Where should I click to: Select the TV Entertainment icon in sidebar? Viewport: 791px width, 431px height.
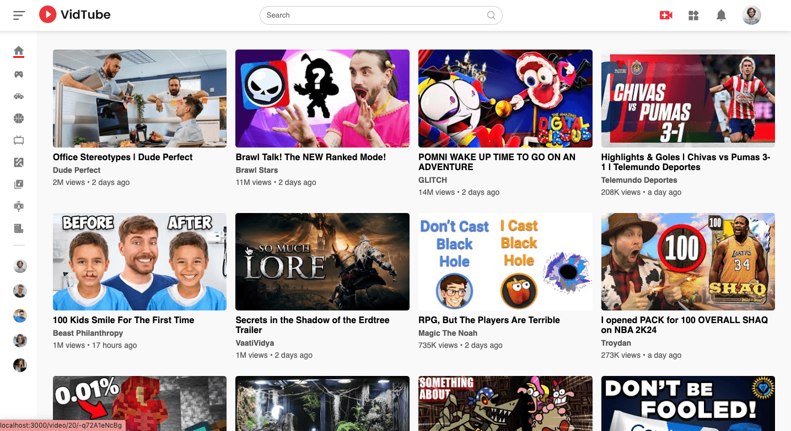(x=19, y=140)
